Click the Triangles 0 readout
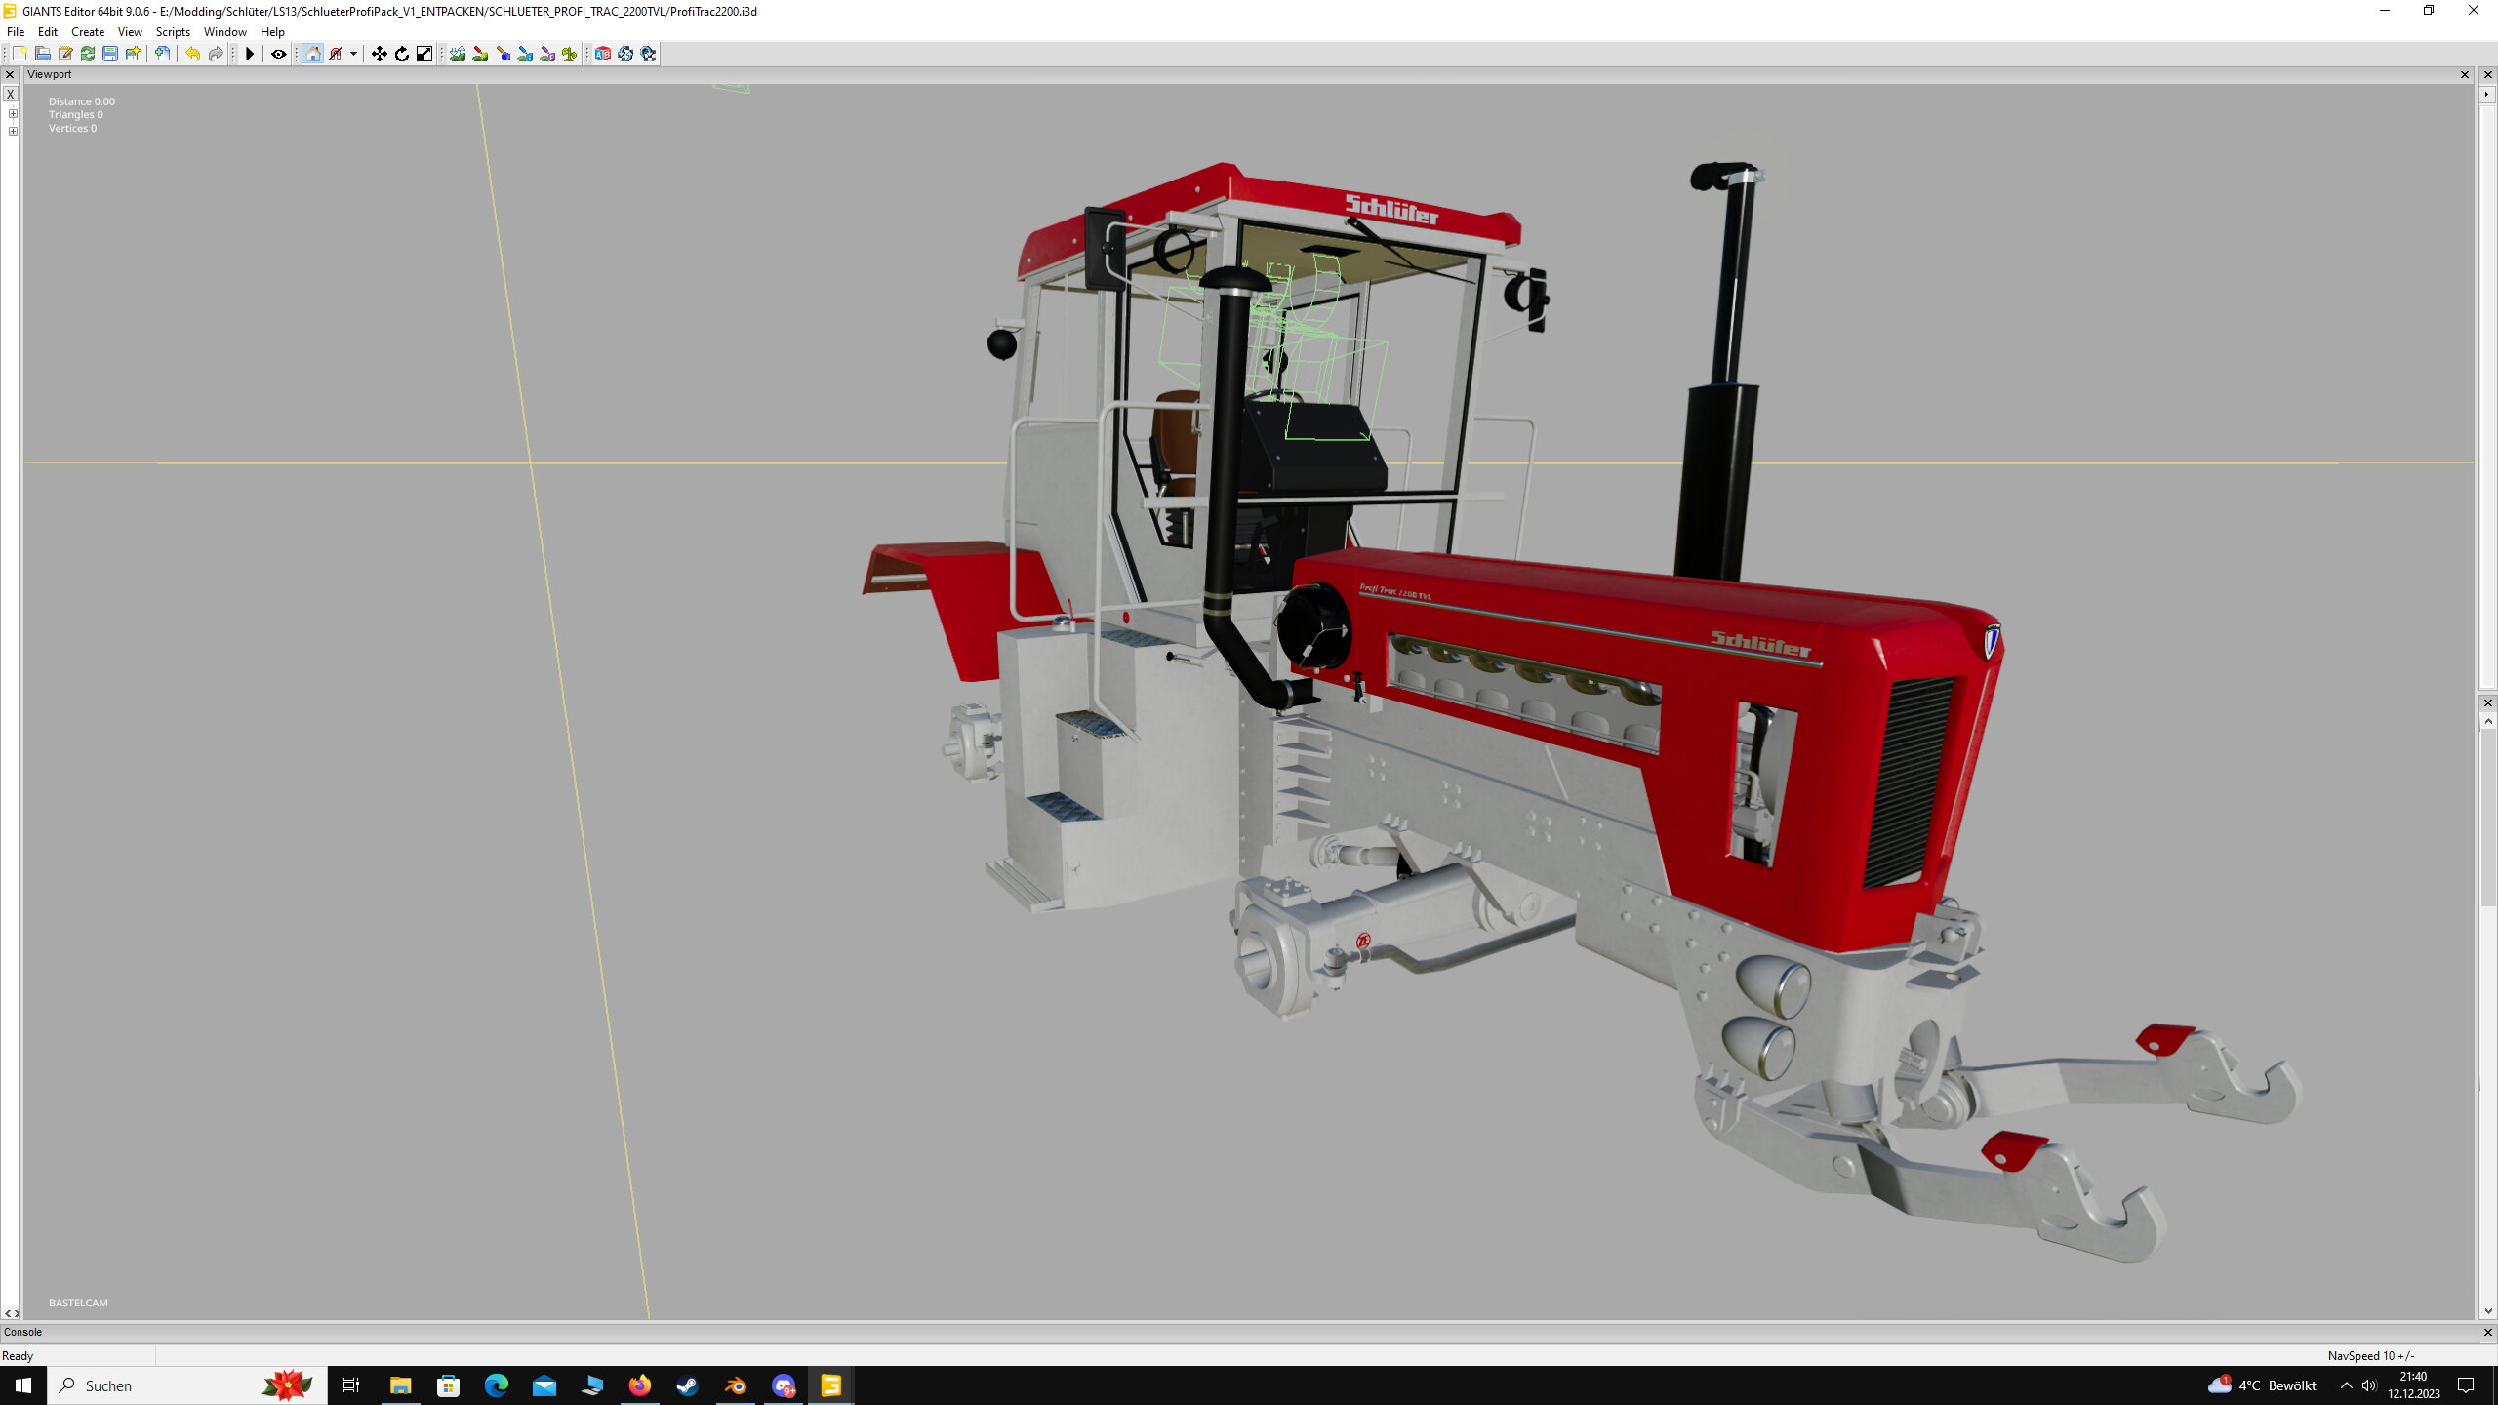This screenshot has width=2498, height=1405. click(x=75, y=115)
